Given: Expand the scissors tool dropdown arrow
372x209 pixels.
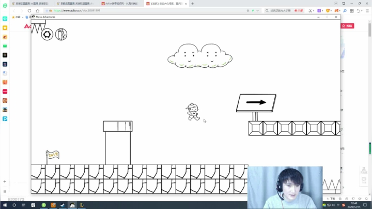Looking at the screenshot, I should tap(314, 11).
